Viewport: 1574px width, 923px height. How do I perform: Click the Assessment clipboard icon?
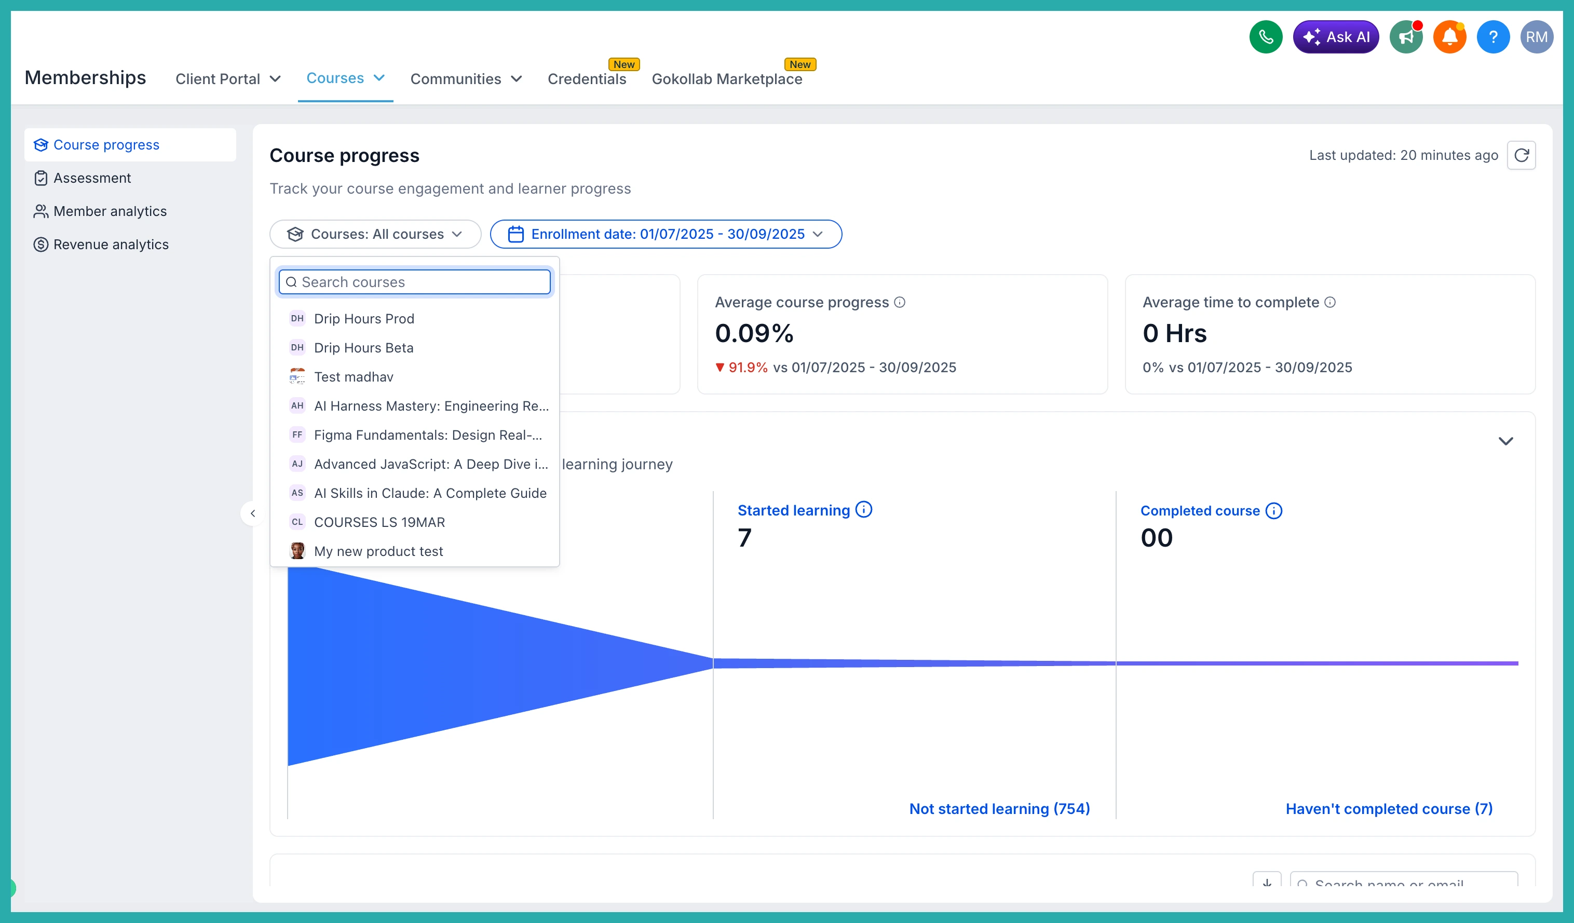pos(40,178)
